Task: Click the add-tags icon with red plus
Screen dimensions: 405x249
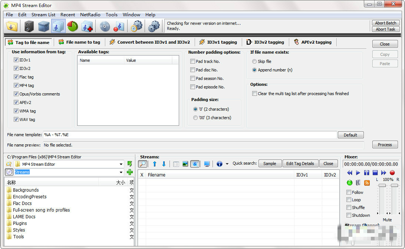Action: point(88,26)
